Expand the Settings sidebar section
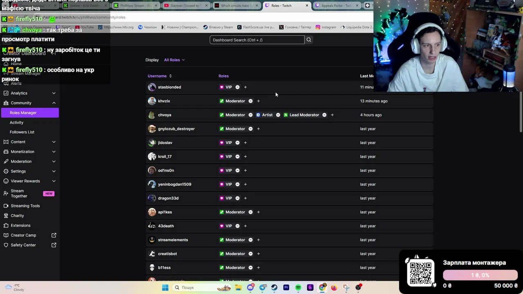The height and width of the screenshot is (294, 523). pos(54,171)
